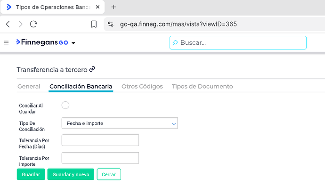Toggle the Conciliar Al Guardar checkbox
Image resolution: width=325 pixels, height=196 pixels.
(65, 105)
